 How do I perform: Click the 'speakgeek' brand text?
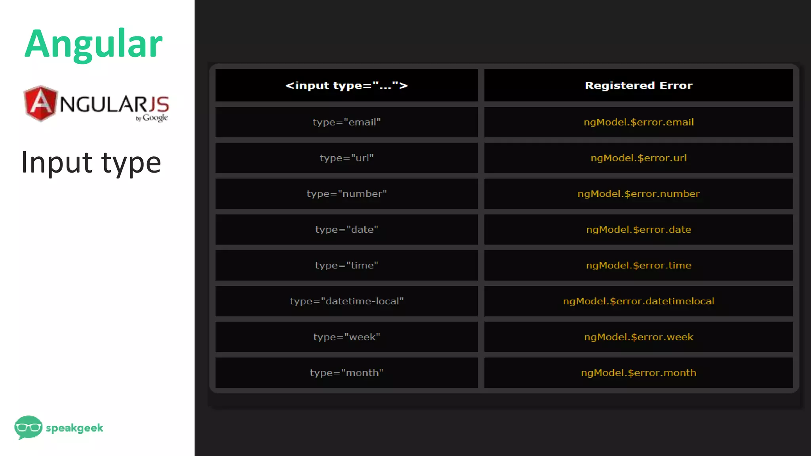[74, 428]
